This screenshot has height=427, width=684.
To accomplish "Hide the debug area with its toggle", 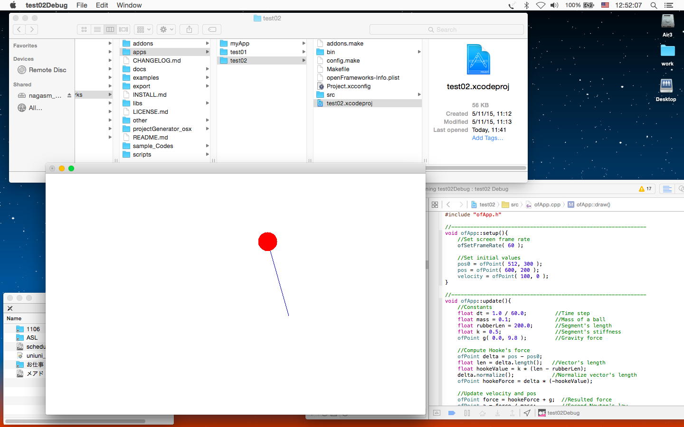I will 437,413.
